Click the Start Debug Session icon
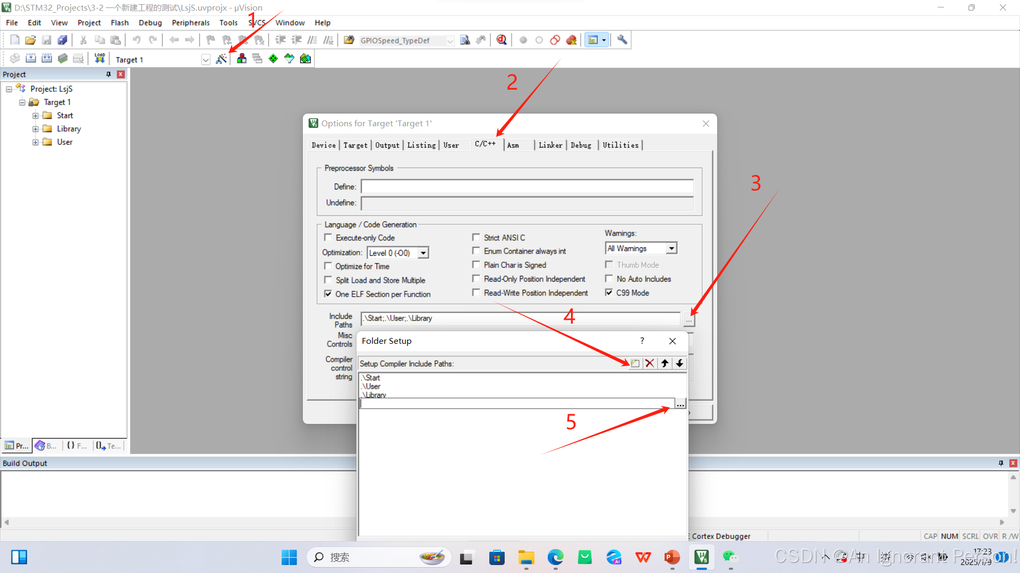 point(501,40)
